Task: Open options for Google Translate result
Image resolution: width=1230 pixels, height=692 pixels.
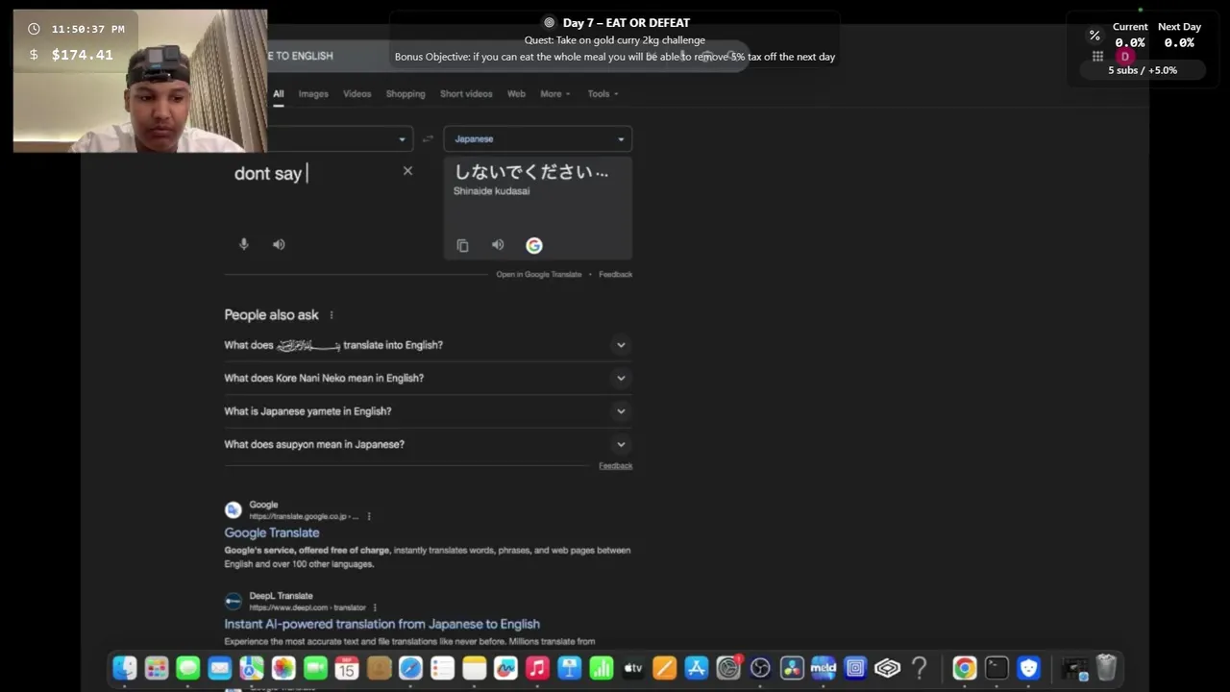Action: click(369, 517)
